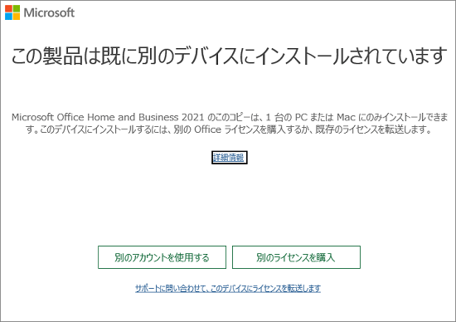The height and width of the screenshot is (322, 456).
Task: Open the 詳細情報 link
Action: tap(229, 158)
